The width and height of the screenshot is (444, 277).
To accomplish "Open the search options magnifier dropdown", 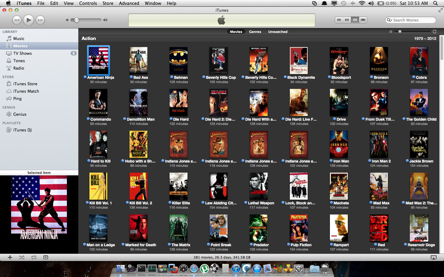I will [390, 20].
